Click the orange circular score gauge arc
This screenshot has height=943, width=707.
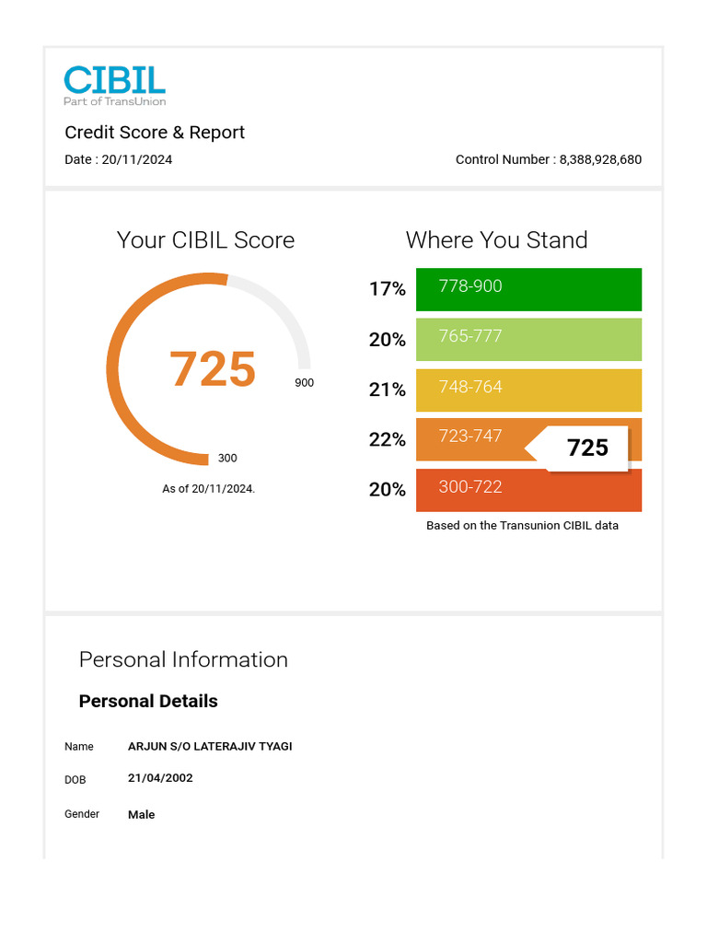[114, 368]
